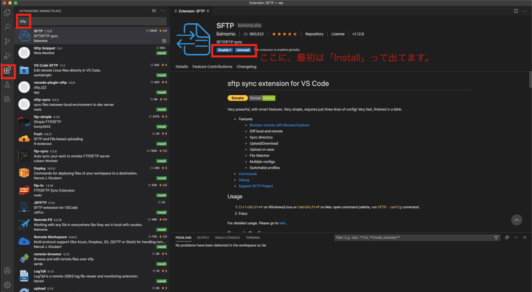Install the Push extension
The image size is (532, 292).
click(161, 144)
